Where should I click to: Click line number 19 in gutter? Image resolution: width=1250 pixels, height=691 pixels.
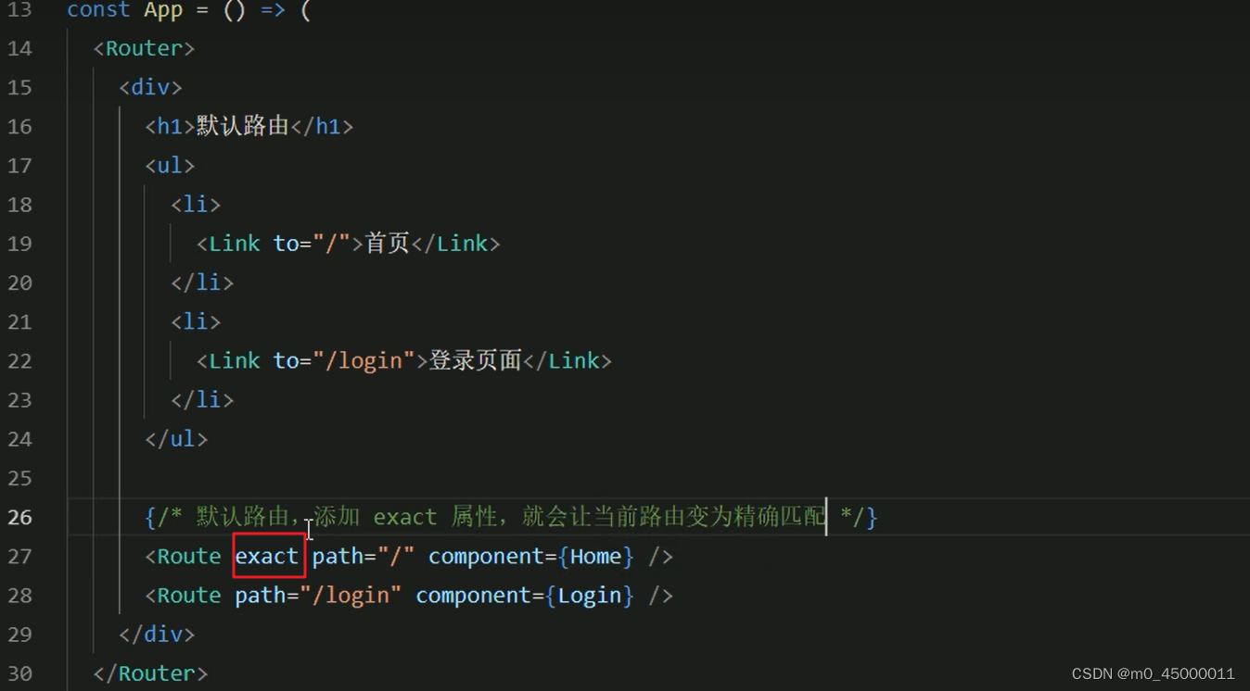[19, 244]
